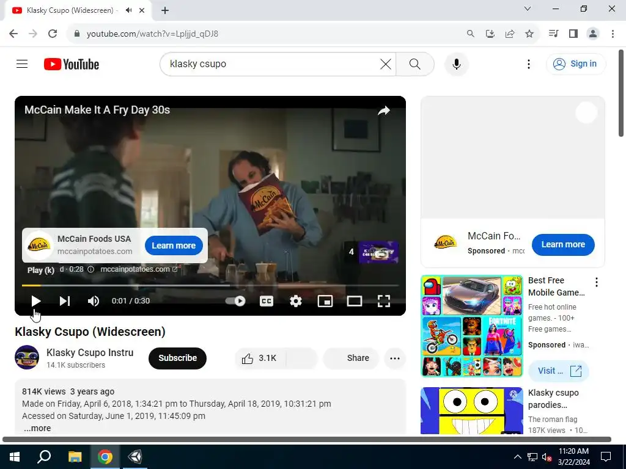The image size is (626, 469).
Task: Open YouTube settings three-dot menu
Action: (x=529, y=64)
